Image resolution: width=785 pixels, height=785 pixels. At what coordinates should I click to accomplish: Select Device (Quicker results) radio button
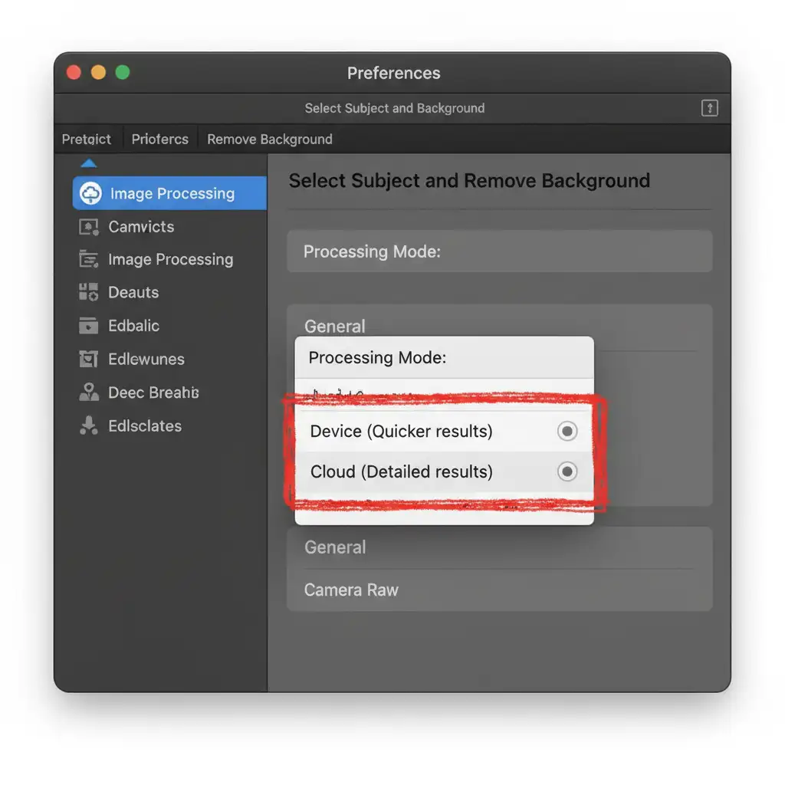coord(567,432)
